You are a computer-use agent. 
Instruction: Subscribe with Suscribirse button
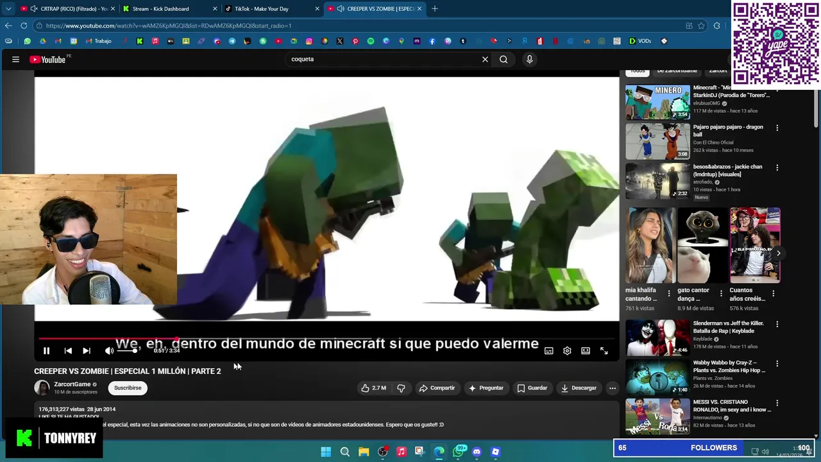[x=128, y=388]
